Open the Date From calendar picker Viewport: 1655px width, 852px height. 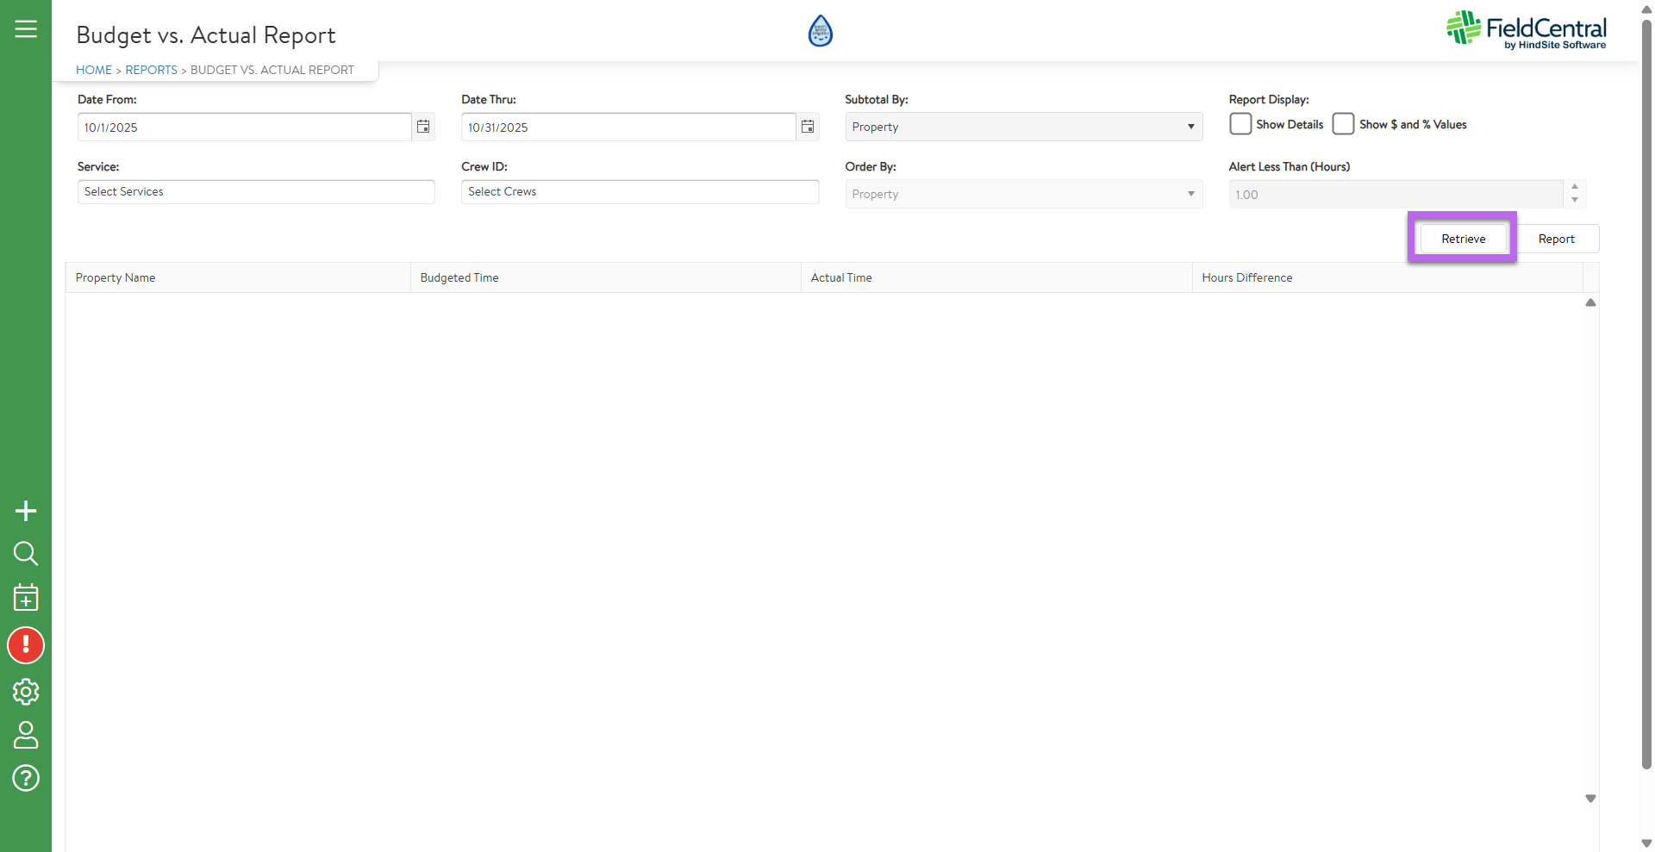[423, 127]
